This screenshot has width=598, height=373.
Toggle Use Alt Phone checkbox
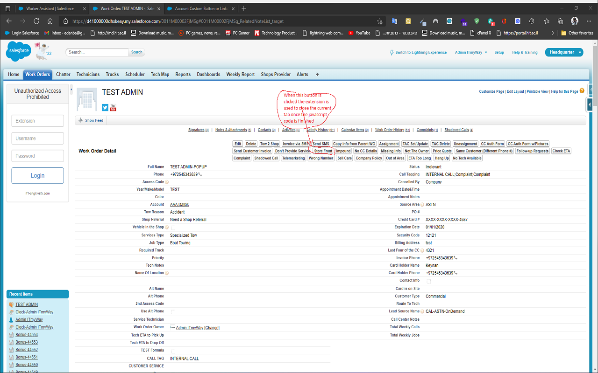click(x=173, y=311)
